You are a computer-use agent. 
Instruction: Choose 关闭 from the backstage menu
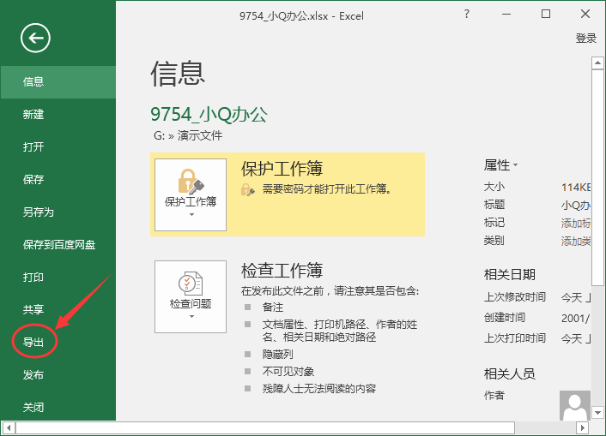coord(58,407)
